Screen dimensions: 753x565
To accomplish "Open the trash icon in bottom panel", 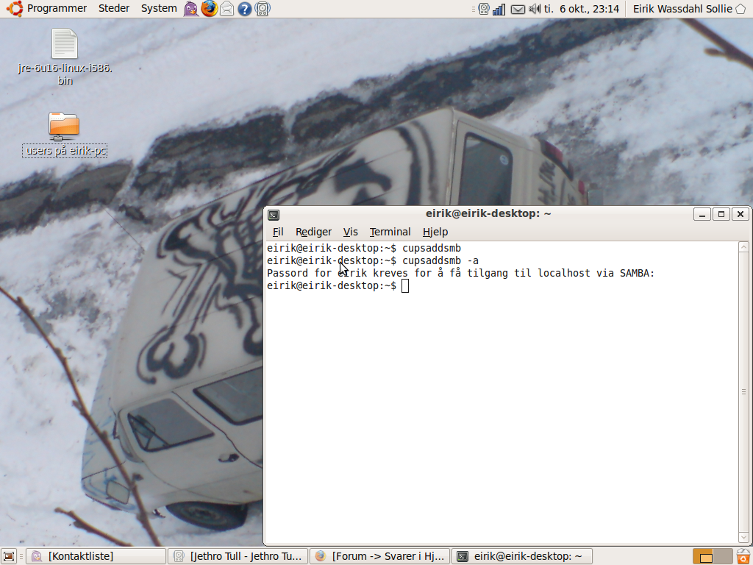I will click(x=743, y=556).
